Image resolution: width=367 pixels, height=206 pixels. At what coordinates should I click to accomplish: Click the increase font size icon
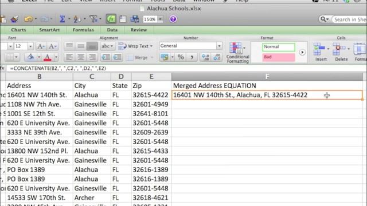(x=41, y=46)
